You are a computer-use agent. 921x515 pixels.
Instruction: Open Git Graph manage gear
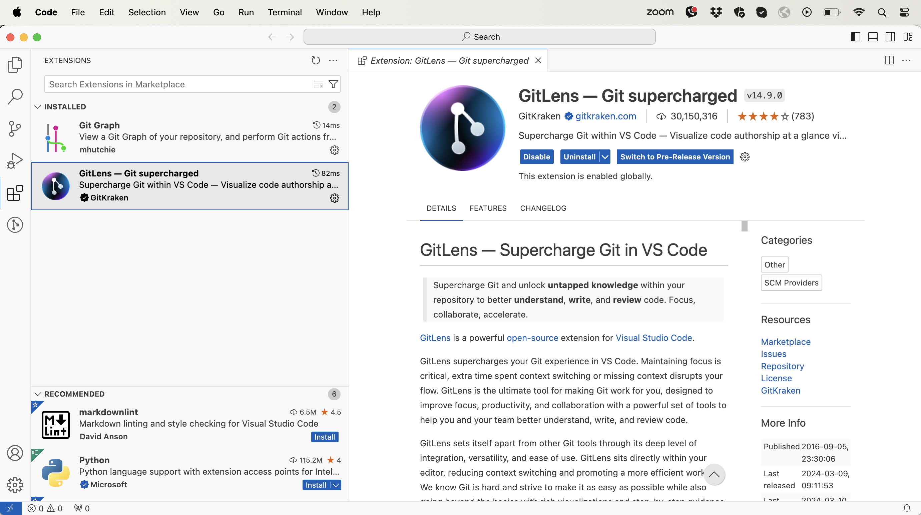click(334, 150)
